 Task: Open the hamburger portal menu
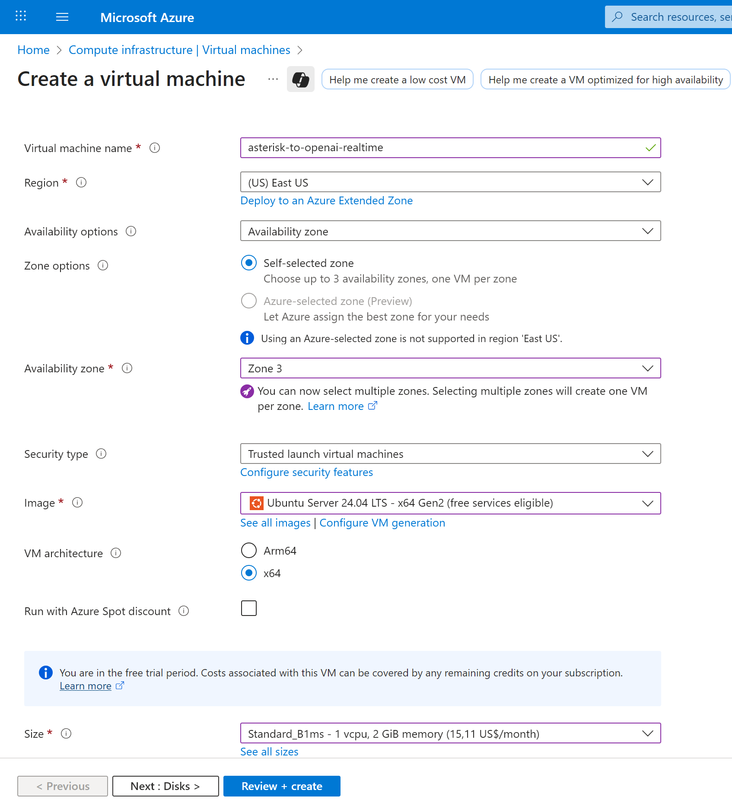click(x=62, y=17)
